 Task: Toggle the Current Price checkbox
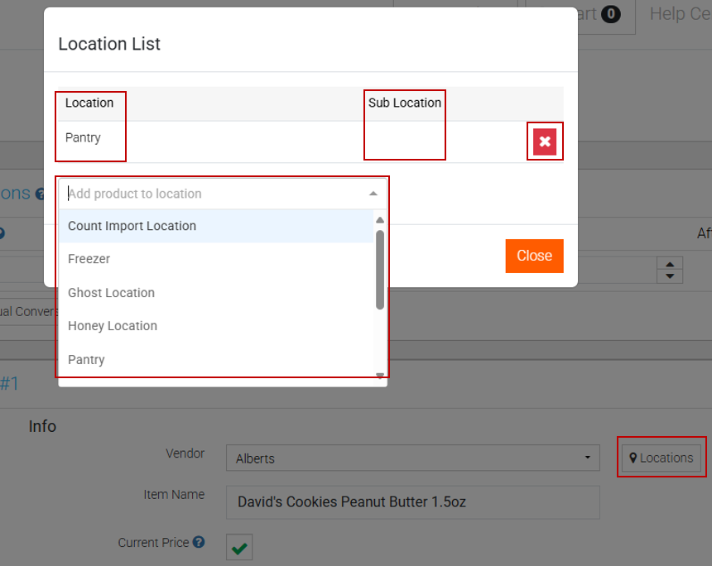coord(239,547)
